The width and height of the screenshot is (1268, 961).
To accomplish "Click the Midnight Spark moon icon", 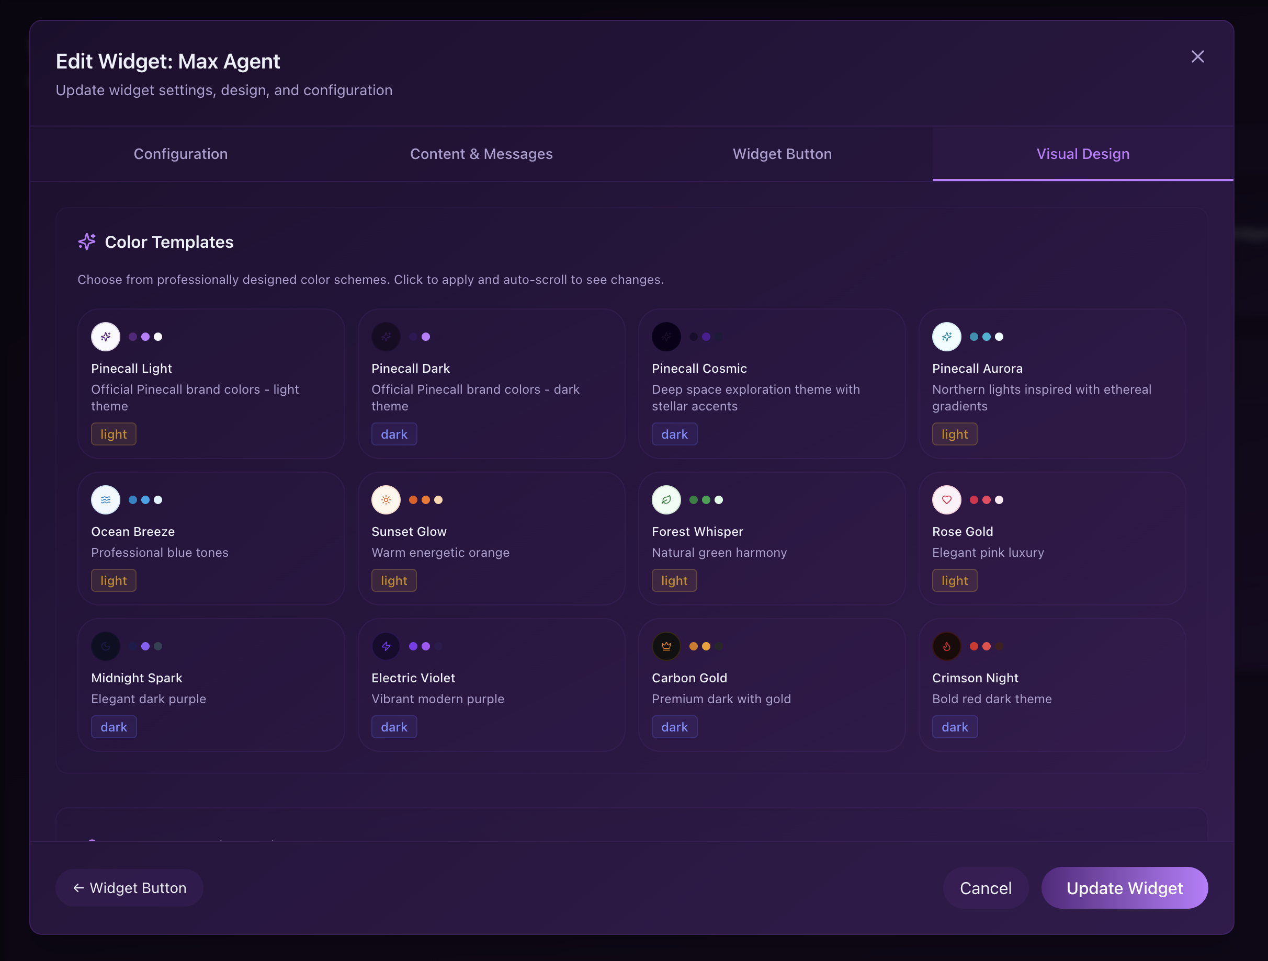I will coord(106,646).
